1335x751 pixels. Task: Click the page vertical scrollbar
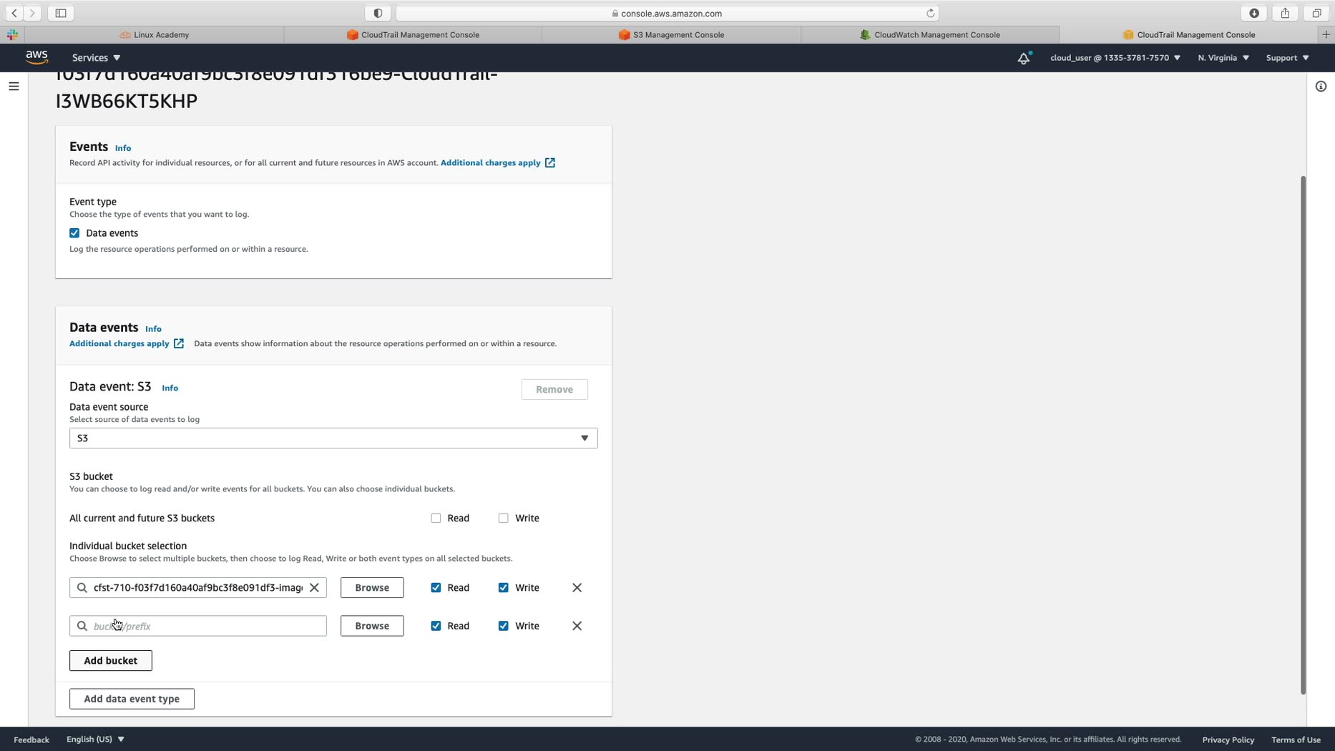coord(1303,435)
